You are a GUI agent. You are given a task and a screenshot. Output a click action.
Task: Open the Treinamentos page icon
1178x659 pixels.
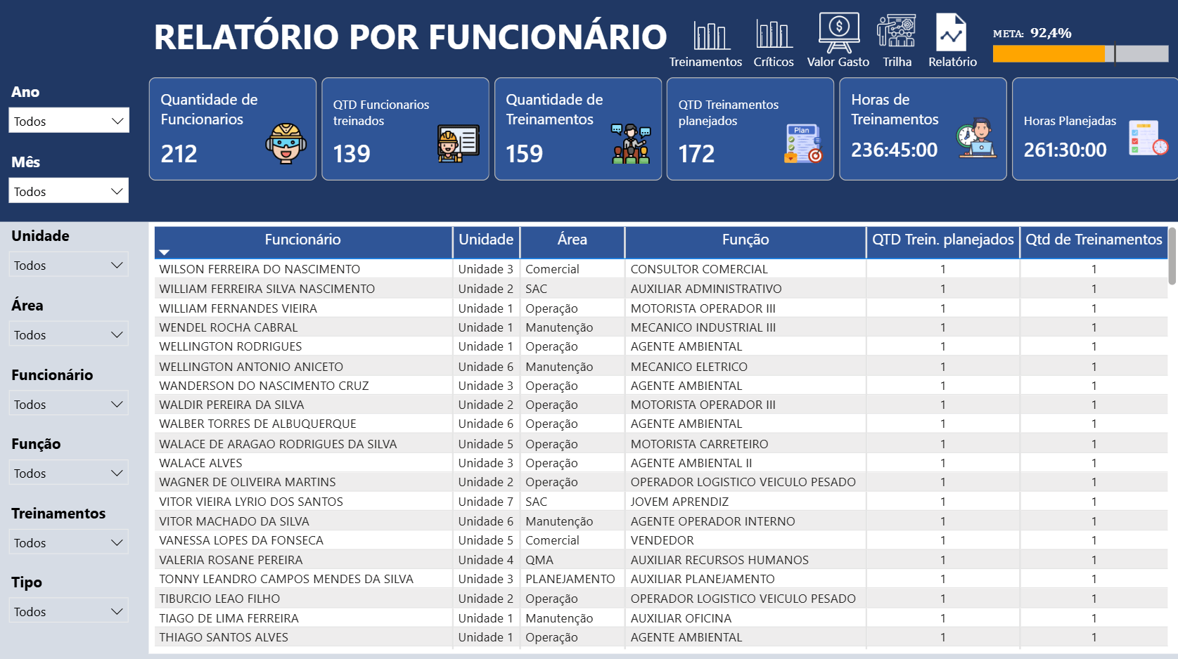tap(710, 36)
